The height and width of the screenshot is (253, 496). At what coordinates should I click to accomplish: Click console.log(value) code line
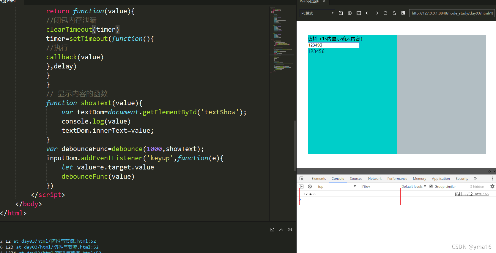click(96, 121)
